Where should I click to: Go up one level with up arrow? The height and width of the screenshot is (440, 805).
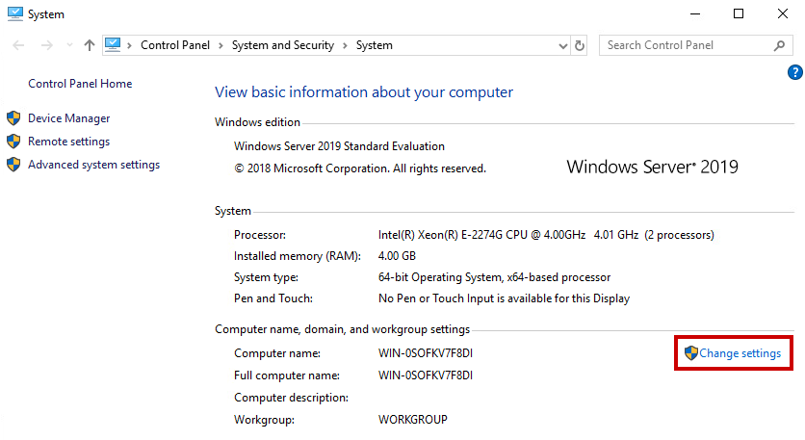[90, 45]
